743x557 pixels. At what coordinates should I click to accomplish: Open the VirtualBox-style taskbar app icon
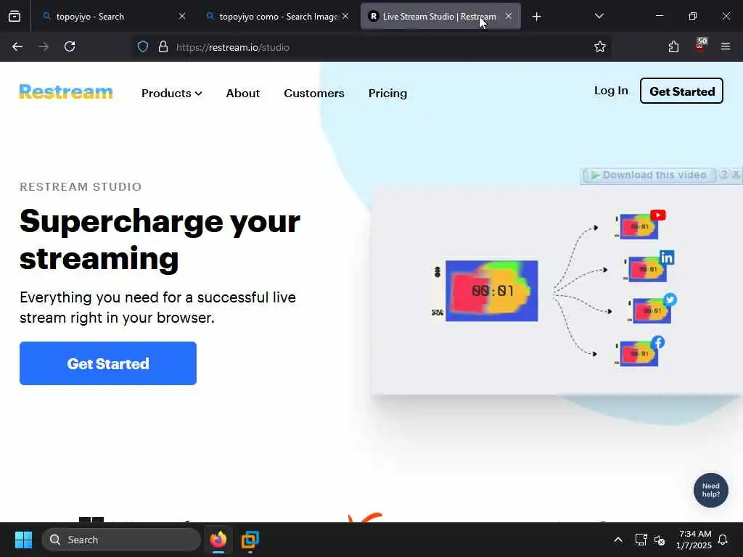250,540
